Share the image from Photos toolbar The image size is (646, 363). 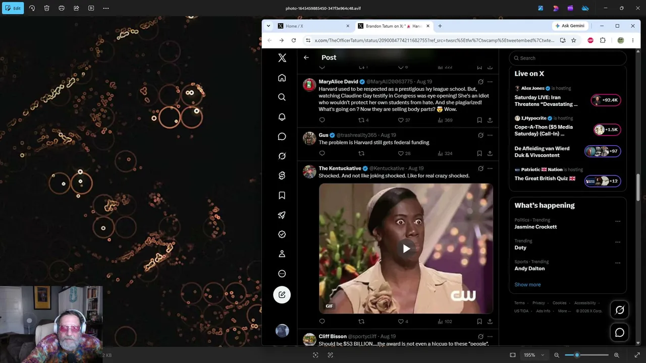tap(76, 8)
